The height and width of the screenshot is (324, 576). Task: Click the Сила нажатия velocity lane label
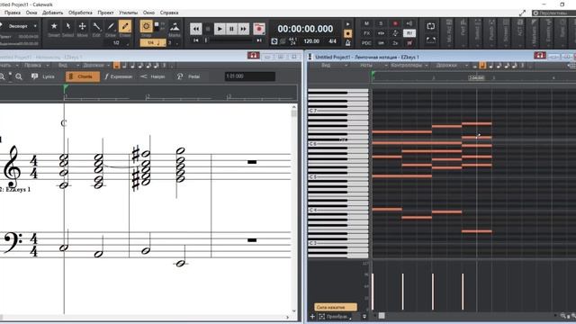pos(335,307)
